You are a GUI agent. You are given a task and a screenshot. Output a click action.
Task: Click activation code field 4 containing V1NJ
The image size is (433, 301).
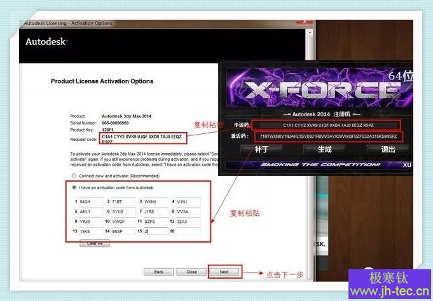point(188,202)
